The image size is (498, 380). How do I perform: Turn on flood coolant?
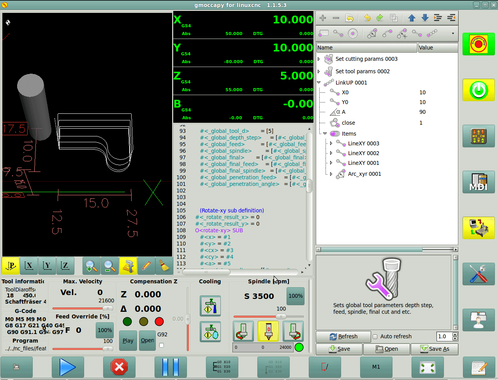tap(210, 306)
